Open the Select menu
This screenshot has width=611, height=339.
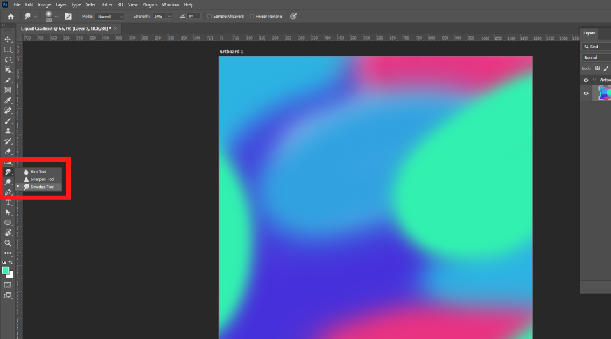92,4
